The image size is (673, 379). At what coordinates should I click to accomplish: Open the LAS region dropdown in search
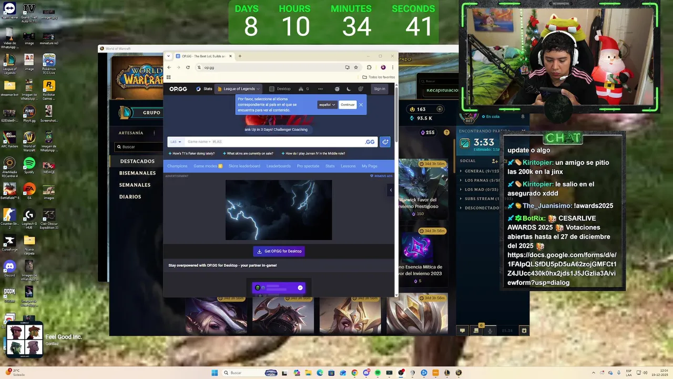(176, 142)
